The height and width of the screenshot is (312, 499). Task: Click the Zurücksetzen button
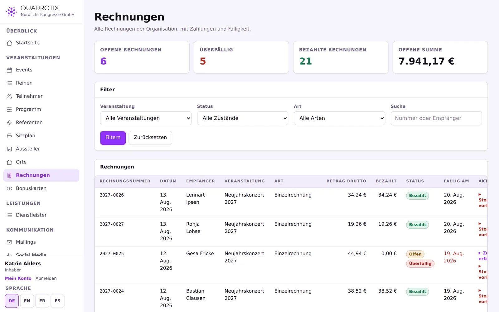[x=150, y=138]
